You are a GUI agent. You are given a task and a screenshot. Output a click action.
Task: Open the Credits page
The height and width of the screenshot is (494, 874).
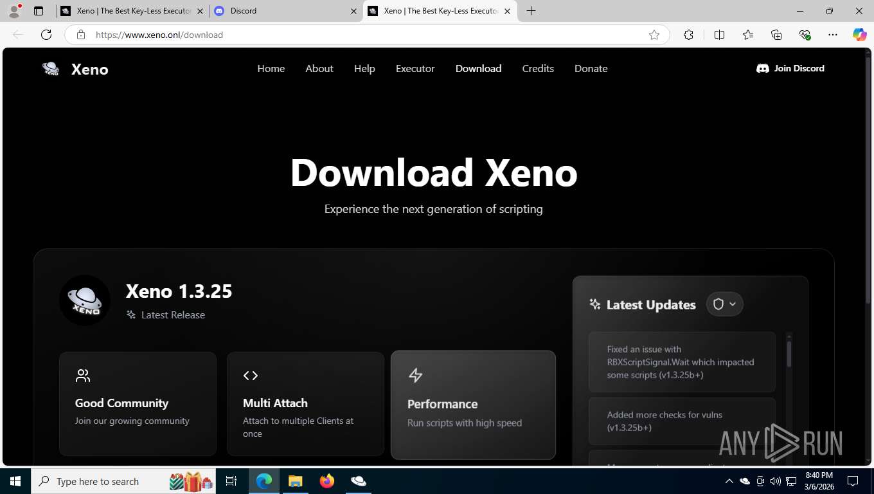(x=538, y=68)
